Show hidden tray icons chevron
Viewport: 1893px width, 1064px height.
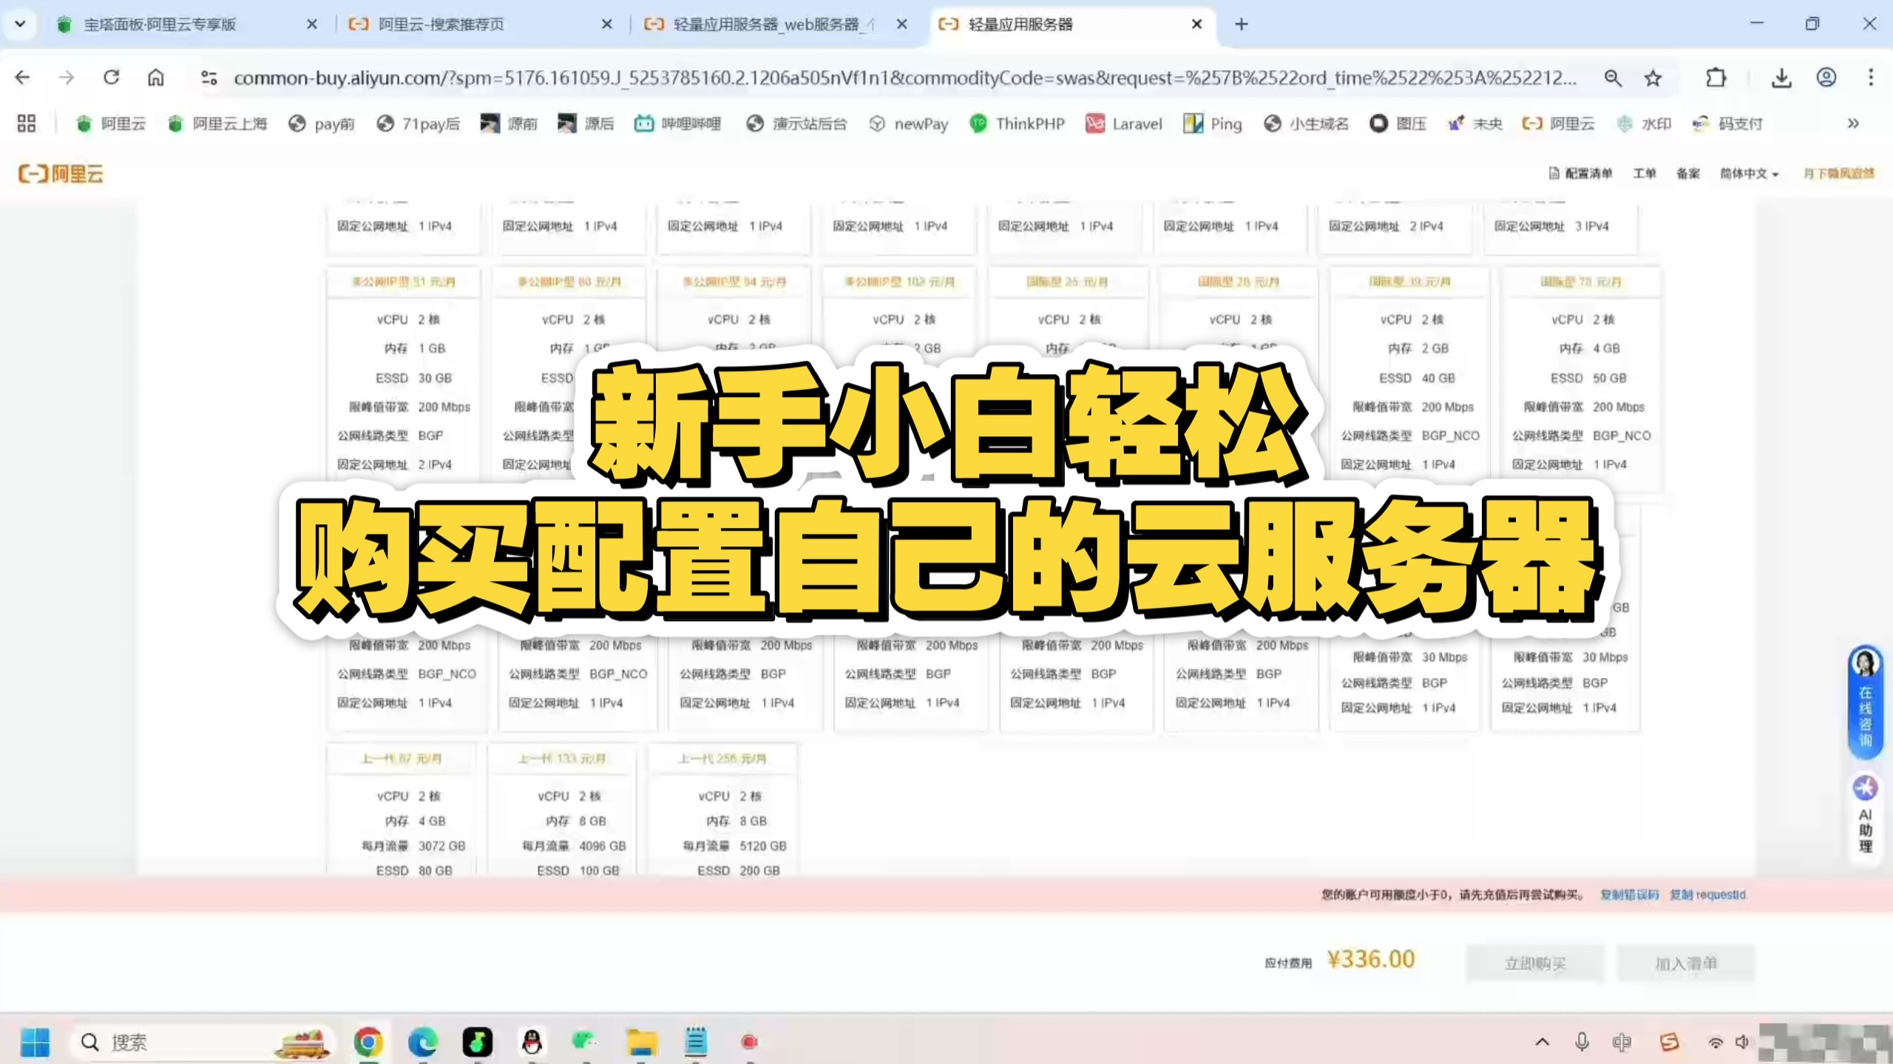click(1542, 1042)
